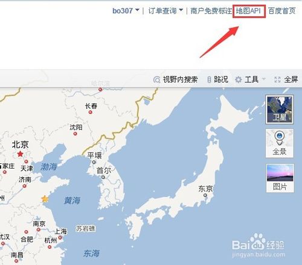This screenshot has height=265, width=302.
Task: Click the 沈阳 city marker
Action: [x=75, y=134]
